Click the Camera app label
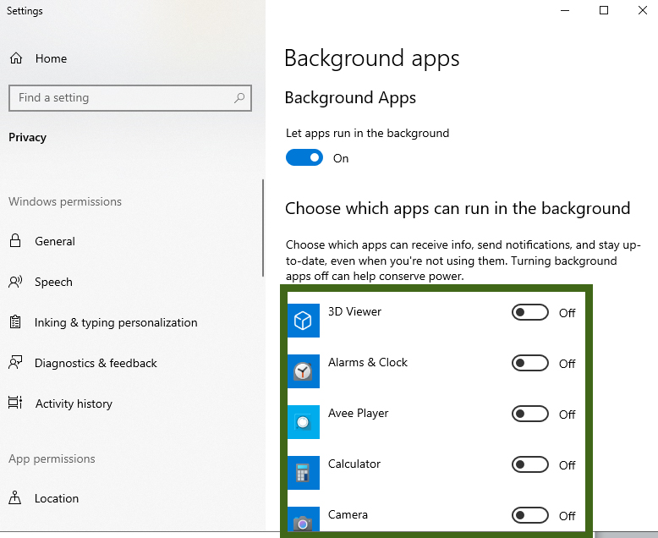The height and width of the screenshot is (538, 658). [x=348, y=515]
